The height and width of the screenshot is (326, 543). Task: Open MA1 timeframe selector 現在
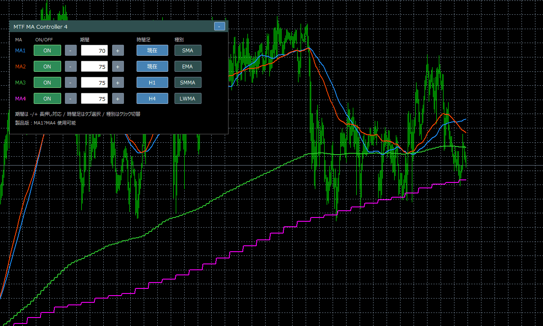tap(152, 50)
